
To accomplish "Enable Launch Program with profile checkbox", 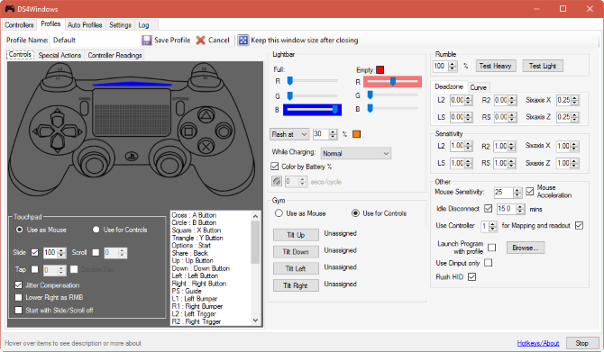I will click(x=492, y=248).
